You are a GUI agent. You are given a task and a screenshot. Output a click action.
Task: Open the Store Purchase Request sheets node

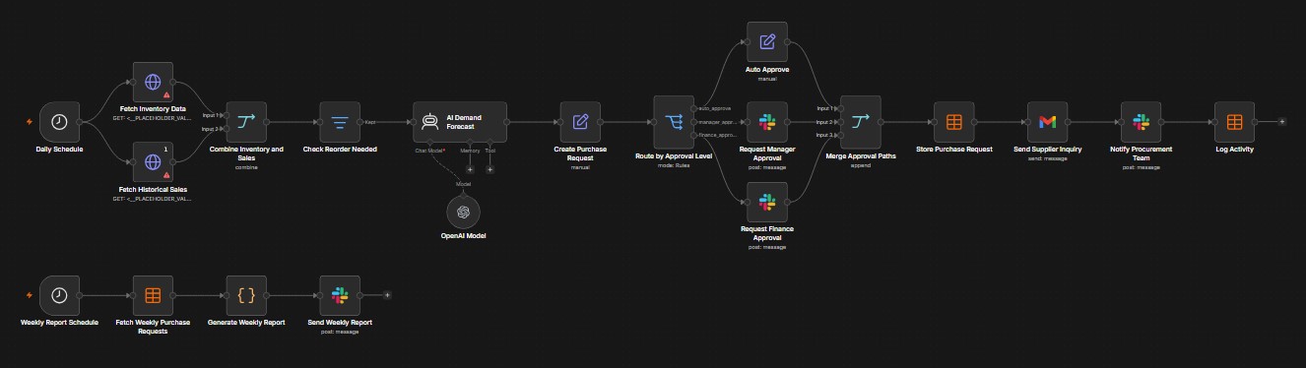[953, 122]
